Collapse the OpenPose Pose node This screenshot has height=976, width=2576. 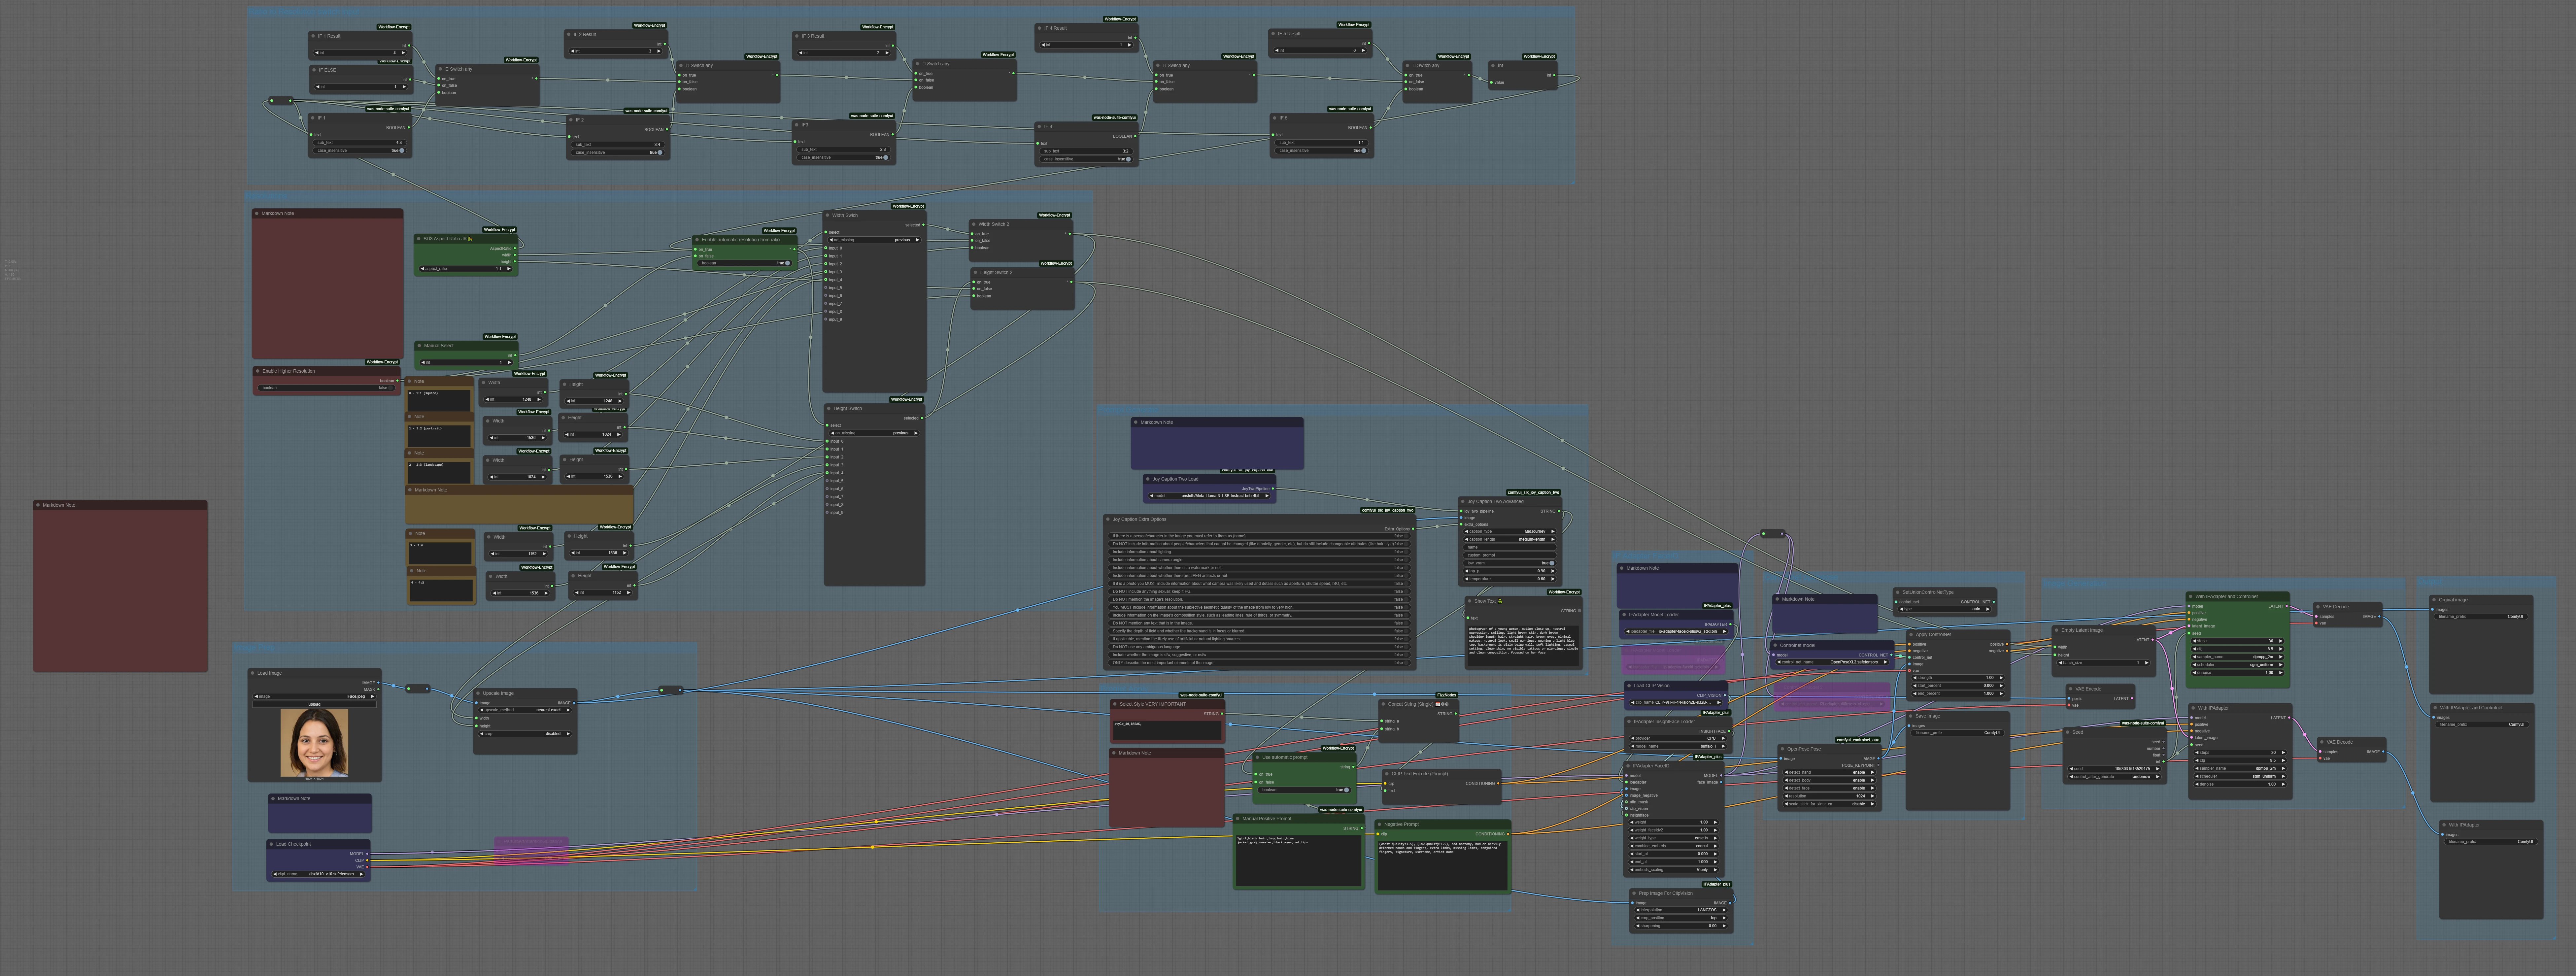(x=1782, y=749)
